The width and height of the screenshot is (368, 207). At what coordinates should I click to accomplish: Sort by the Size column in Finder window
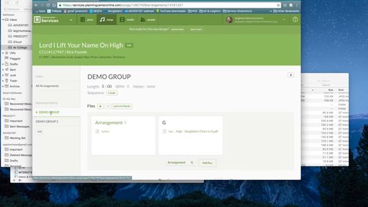point(331,90)
